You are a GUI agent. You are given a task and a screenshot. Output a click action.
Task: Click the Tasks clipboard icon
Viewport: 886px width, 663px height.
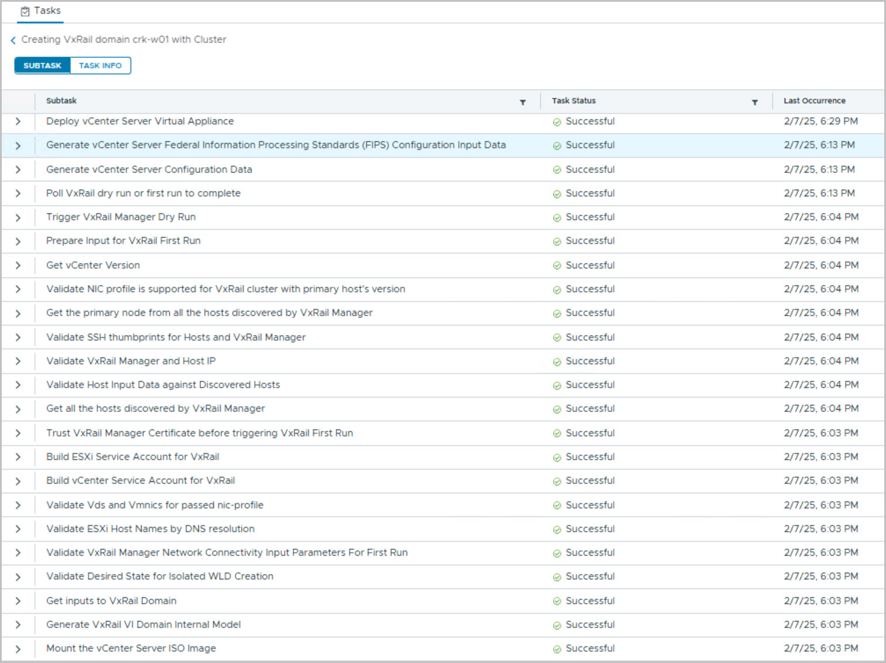(25, 11)
